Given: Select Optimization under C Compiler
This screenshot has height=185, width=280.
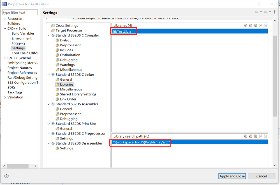Looking at the screenshot, I should click(x=70, y=55).
